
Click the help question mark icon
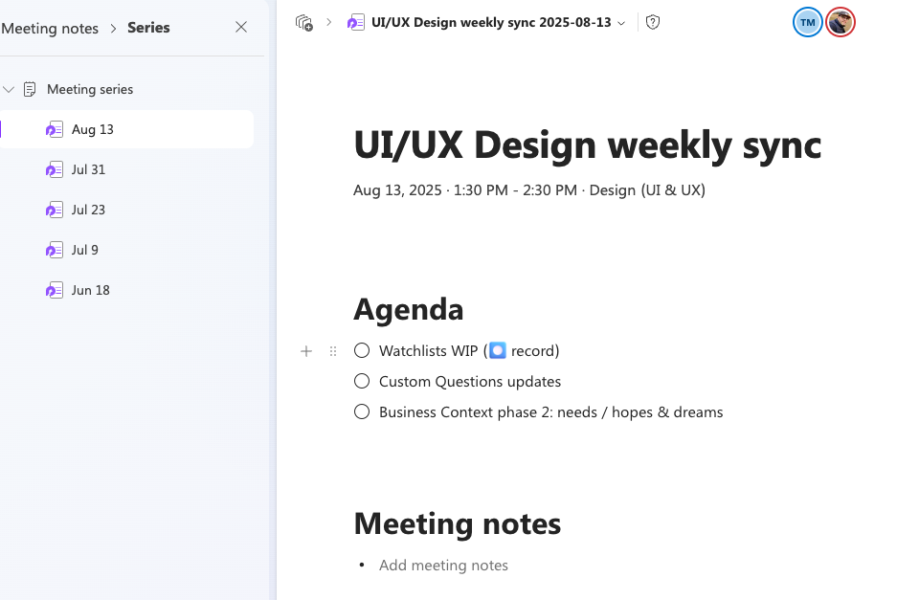coord(653,22)
